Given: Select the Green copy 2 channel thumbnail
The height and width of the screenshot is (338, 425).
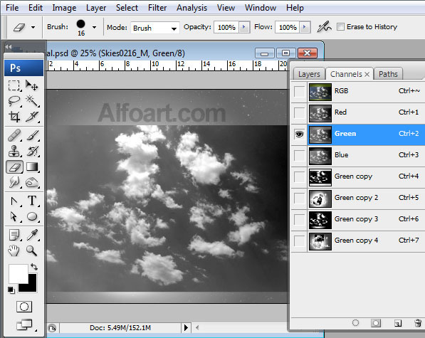Looking at the screenshot, I should click(x=320, y=199).
